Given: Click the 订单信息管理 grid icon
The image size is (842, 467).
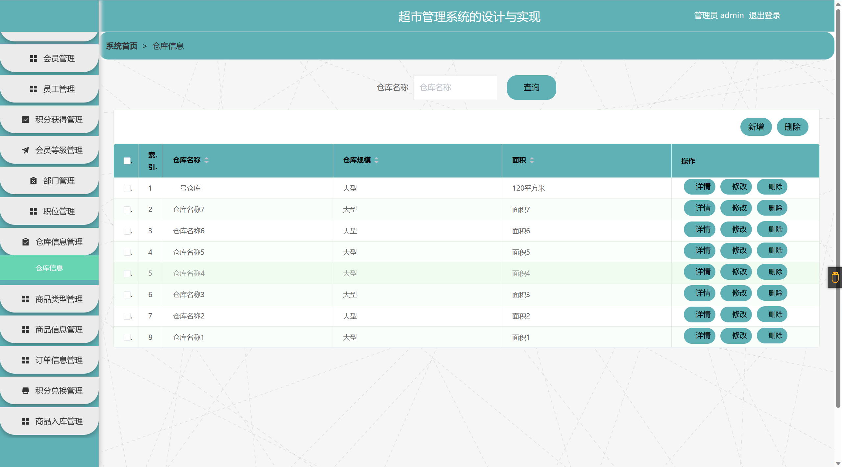Looking at the screenshot, I should 25,360.
